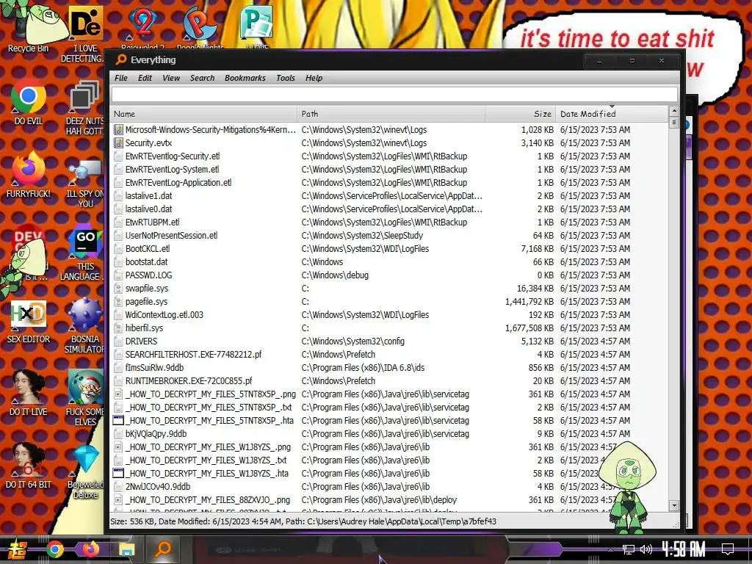The height and width of the screenshot is (564, 752).
Task: Open the notification center icon
Action: click(x=728, y=549)
